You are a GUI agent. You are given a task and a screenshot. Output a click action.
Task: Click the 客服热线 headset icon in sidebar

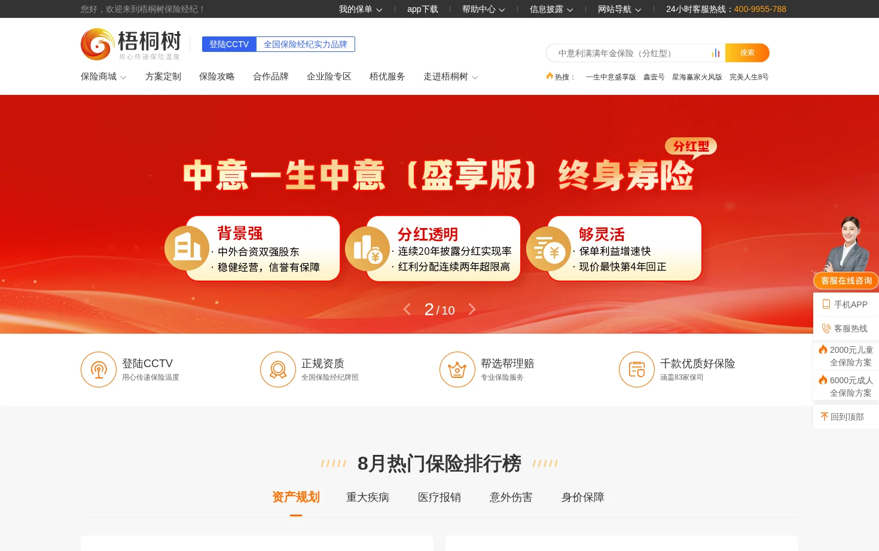click(826, 328)
